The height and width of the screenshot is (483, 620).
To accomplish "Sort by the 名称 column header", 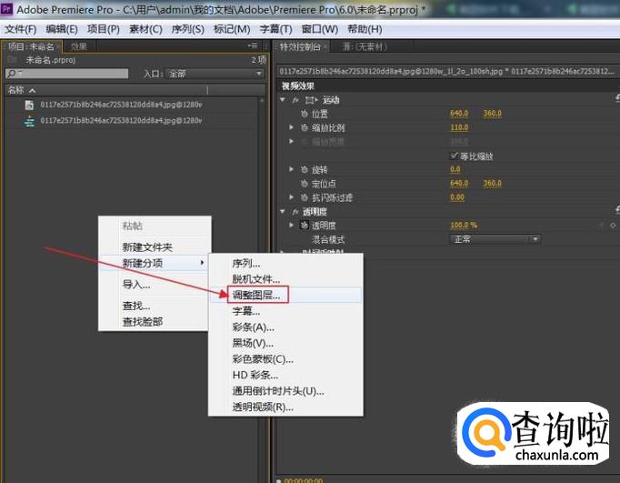I will (21, 90).
